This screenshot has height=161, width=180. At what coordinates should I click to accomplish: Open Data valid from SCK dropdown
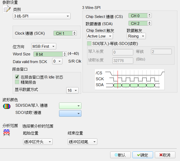click(57, 61)
